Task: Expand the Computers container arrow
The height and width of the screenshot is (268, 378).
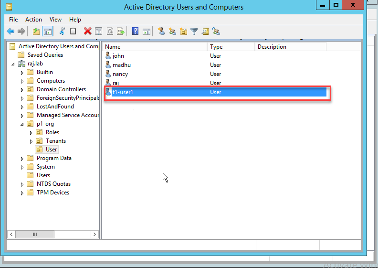Action: point(22,81)
